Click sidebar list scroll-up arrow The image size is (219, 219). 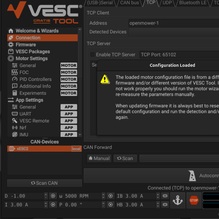pos(80,29)
